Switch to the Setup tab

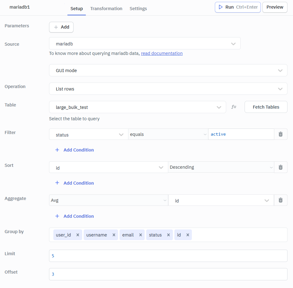pos(77,9)
